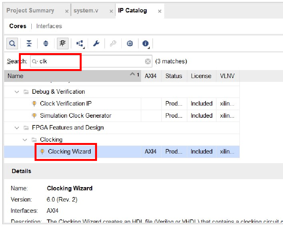
Task: Click the (3 matches) result count
Action: (171, 61)
